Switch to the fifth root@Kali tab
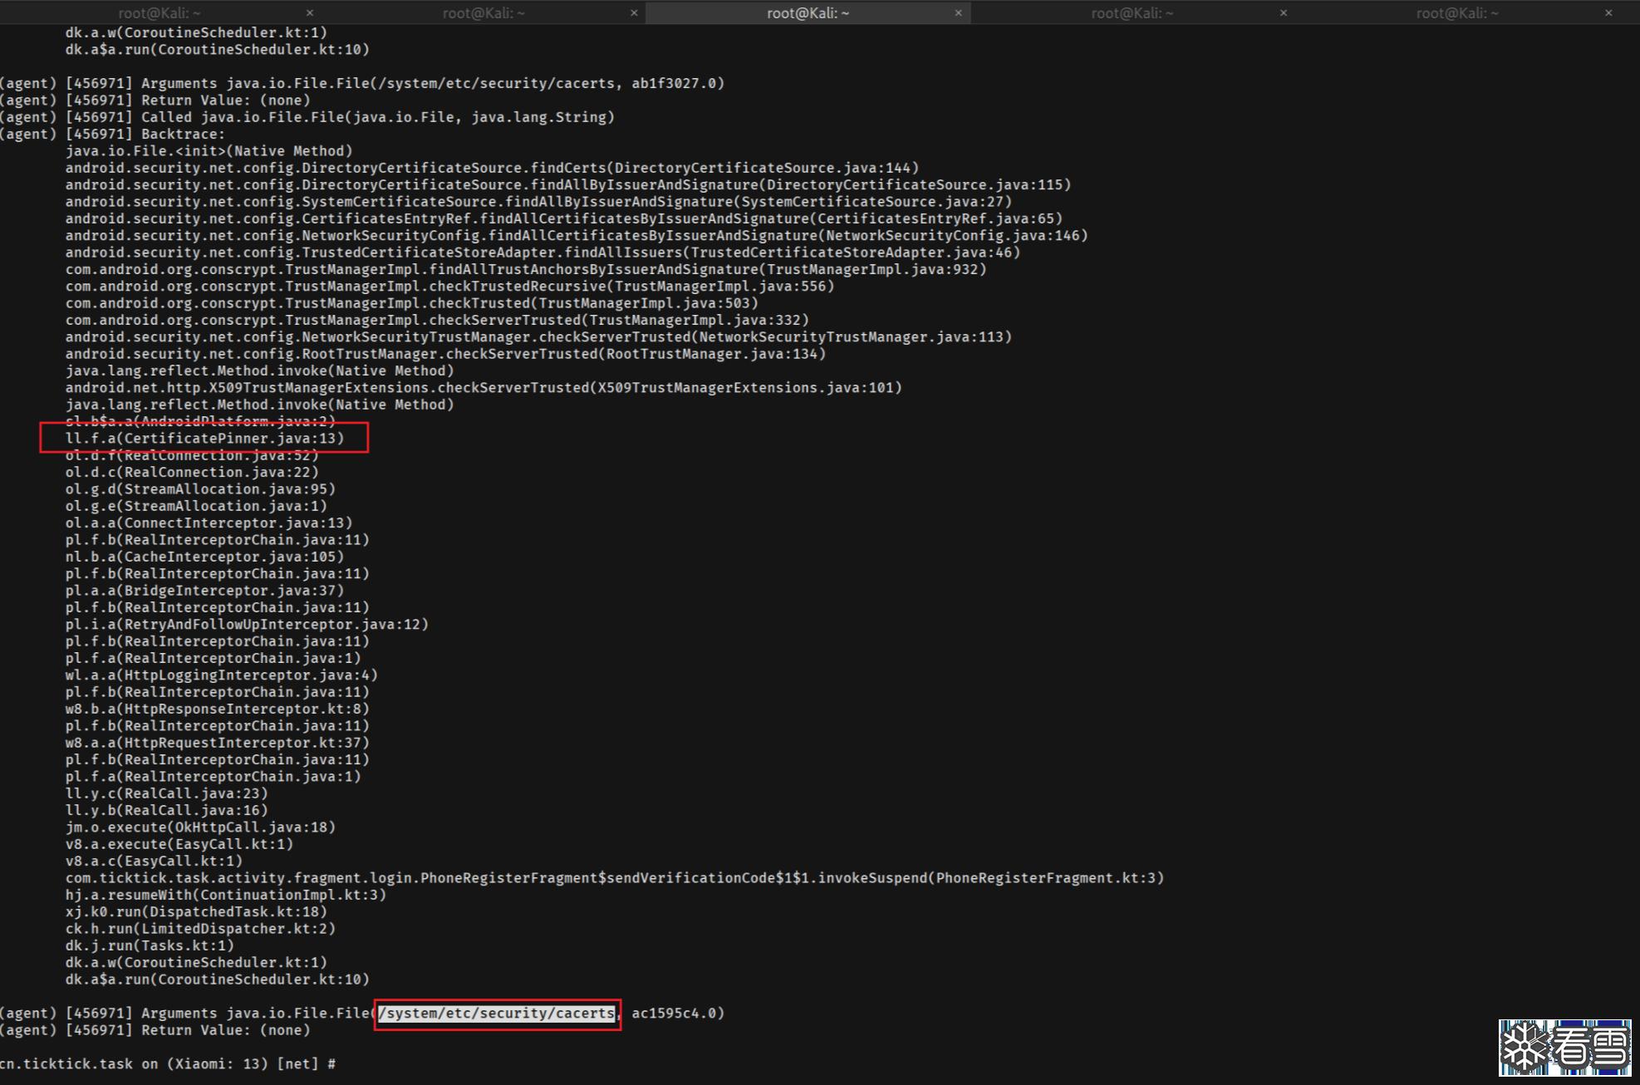The width and height of the screenshot is (1640, 1085). pyautogui.click(x=1457, y=12)
